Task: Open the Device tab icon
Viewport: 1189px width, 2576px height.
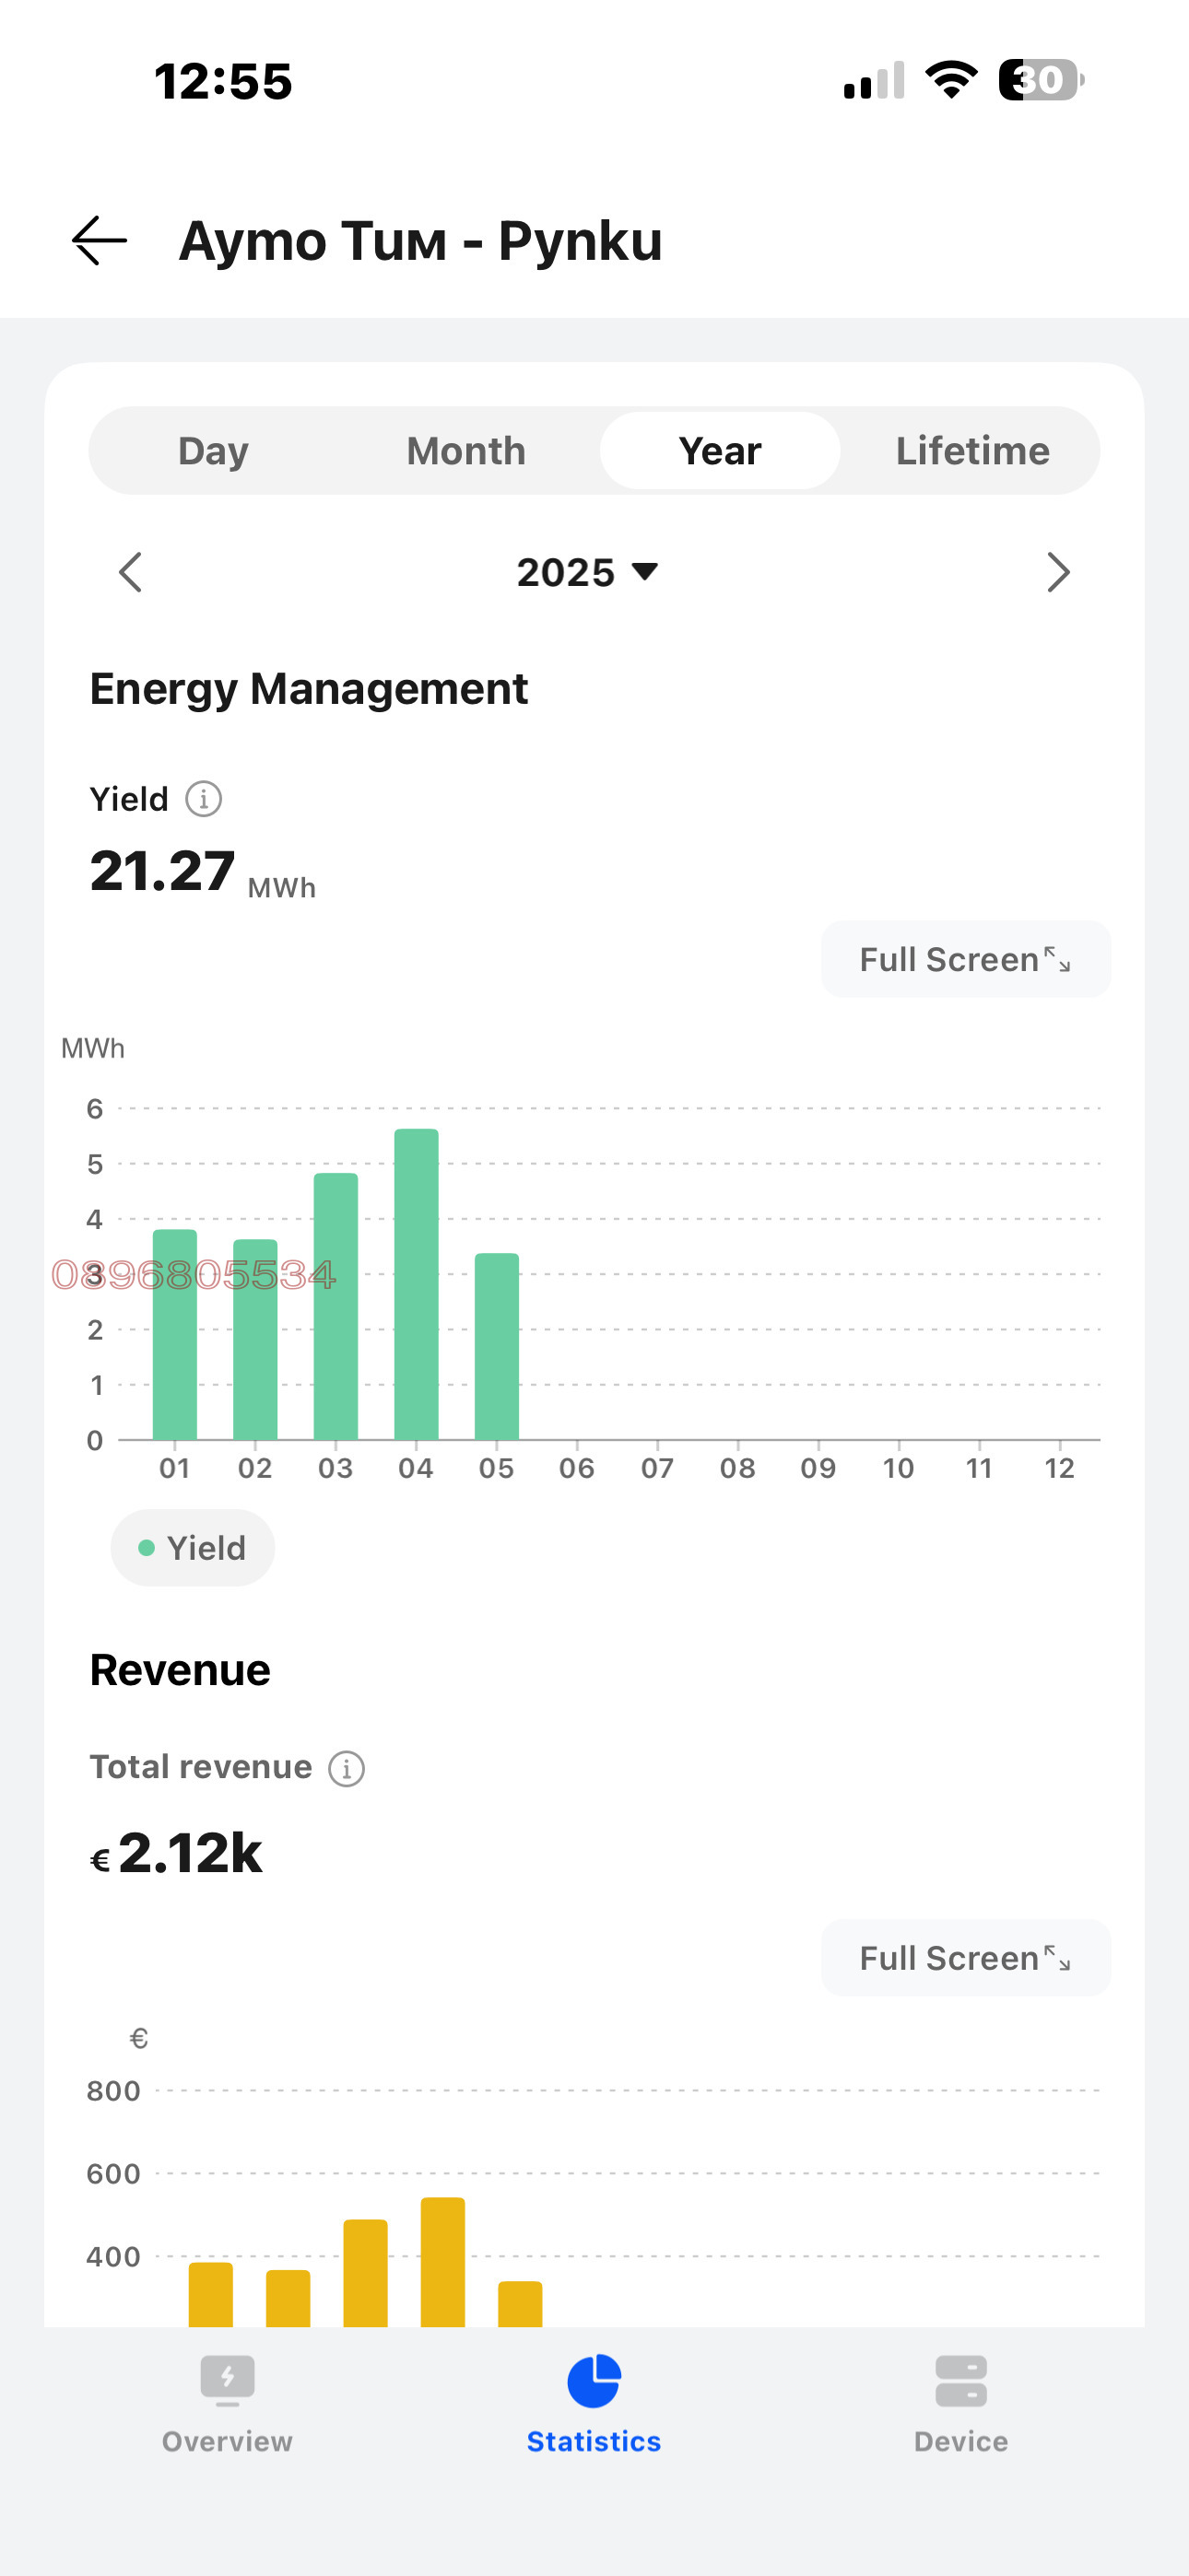Action: [x=960, y=2381]
